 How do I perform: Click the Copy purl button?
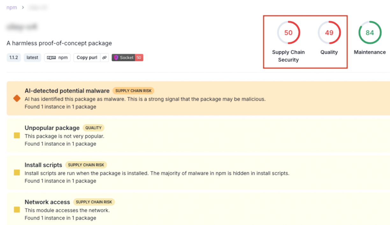tap(87, 58)
